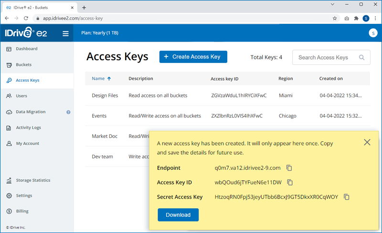
Task: Open the user profile avatar in the blue header
Action: 373,33
